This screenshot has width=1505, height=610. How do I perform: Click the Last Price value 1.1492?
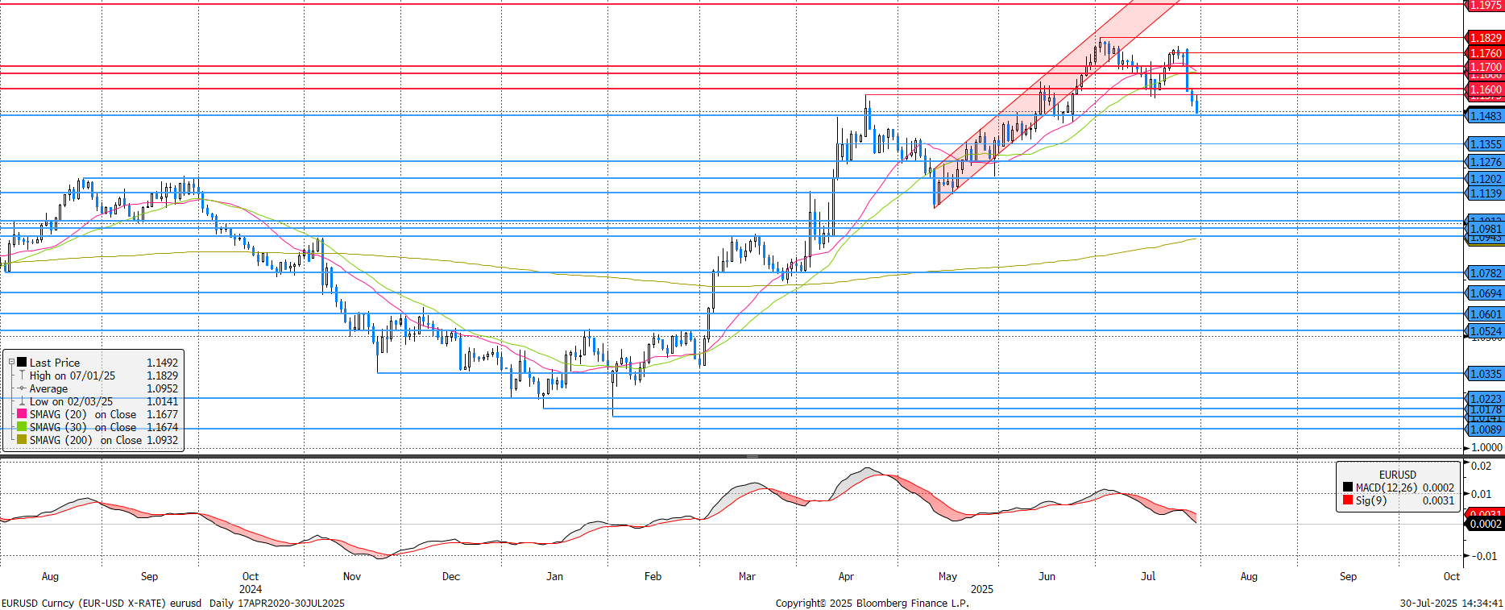click(162, 363)
